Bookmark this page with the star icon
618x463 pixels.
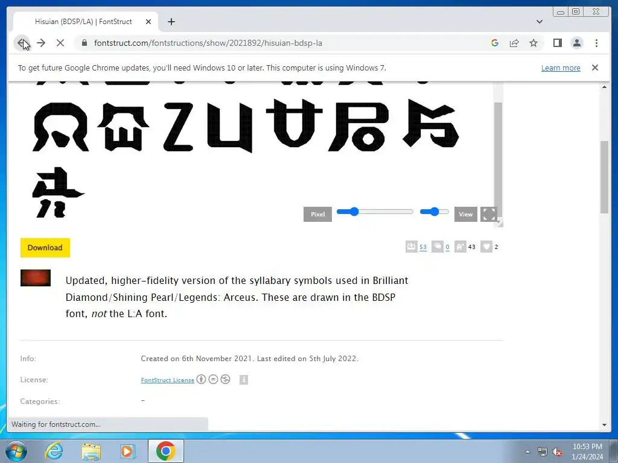534,43
